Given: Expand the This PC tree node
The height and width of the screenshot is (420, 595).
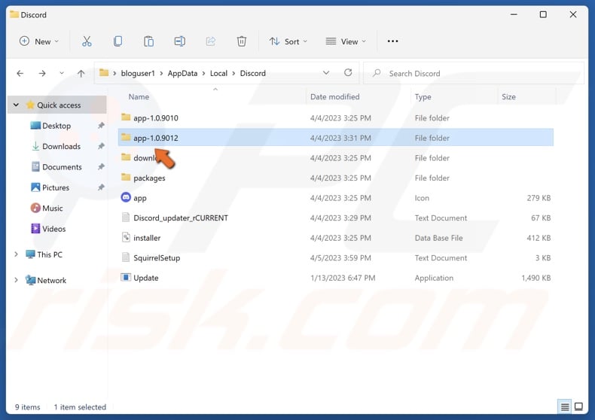Looking at the screenshot, I should point(16,254).
